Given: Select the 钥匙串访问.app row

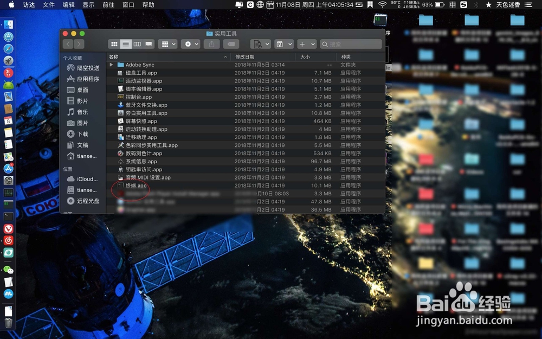Looking at the screenshot, I should [246, 169].
